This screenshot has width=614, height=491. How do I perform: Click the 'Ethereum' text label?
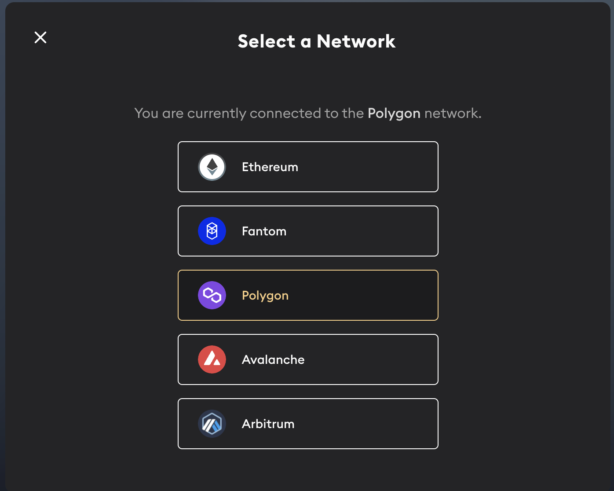pos(270,167)
